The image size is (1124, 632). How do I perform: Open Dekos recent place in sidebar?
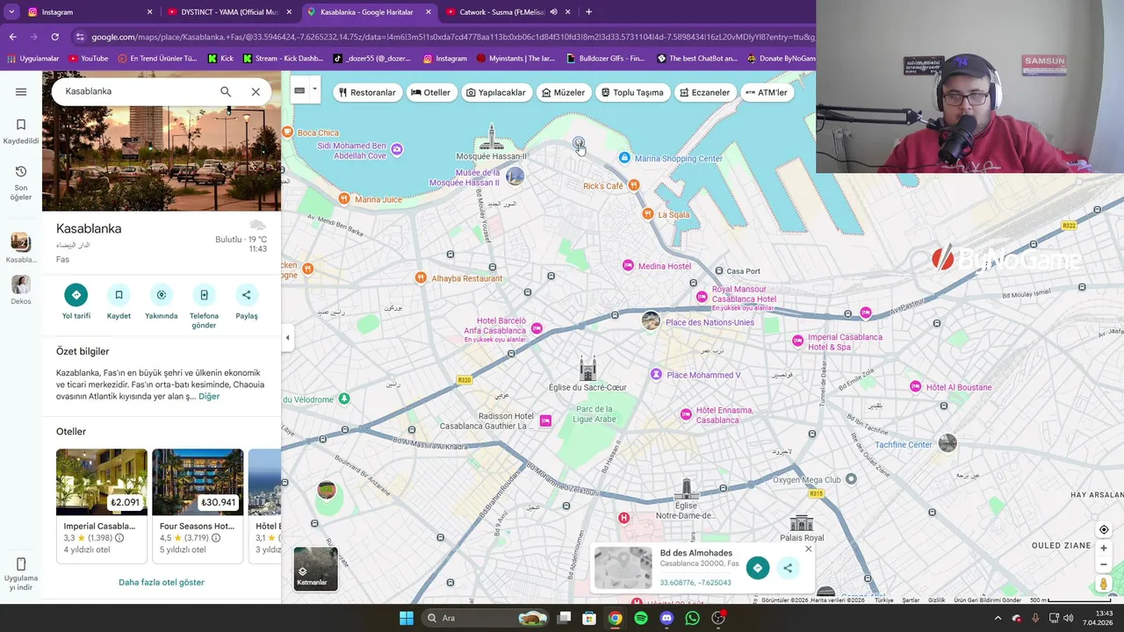coord(21,291)
